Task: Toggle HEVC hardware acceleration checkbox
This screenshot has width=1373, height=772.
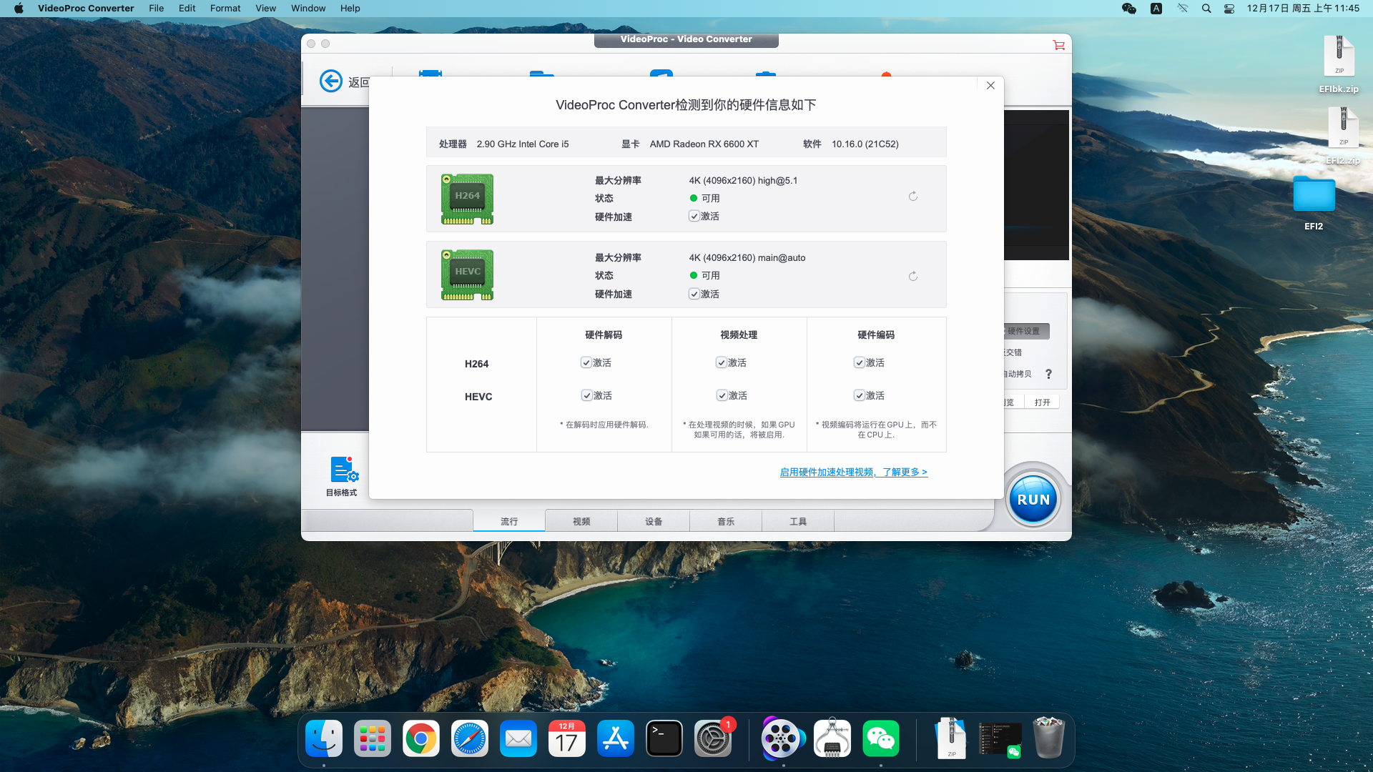Action: pyautogui.click(x=694, y=294)
